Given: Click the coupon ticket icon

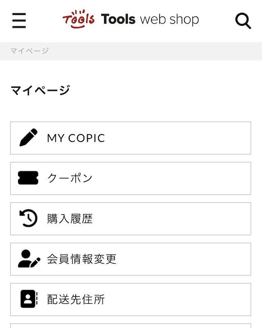Looking at the screenshot, I should click(28, 178).
